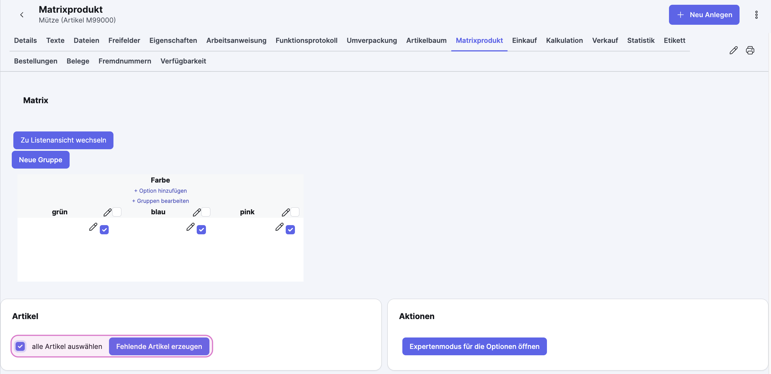Check the empty checkbox beside grün header
771x374 pixels.
coord(117,212)
